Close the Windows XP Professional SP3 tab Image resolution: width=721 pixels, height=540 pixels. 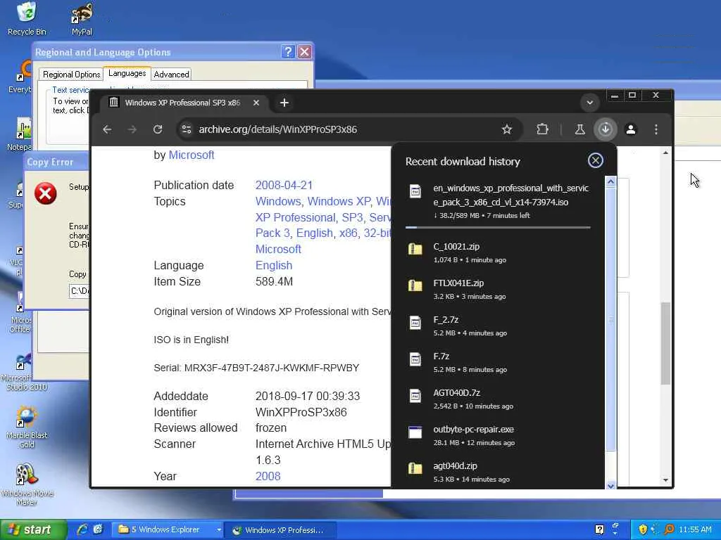click(256, 103)
